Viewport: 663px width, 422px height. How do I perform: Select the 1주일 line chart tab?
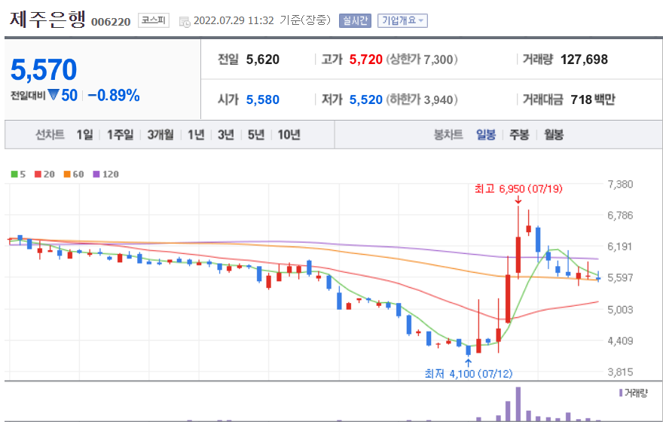coord(120,134)
